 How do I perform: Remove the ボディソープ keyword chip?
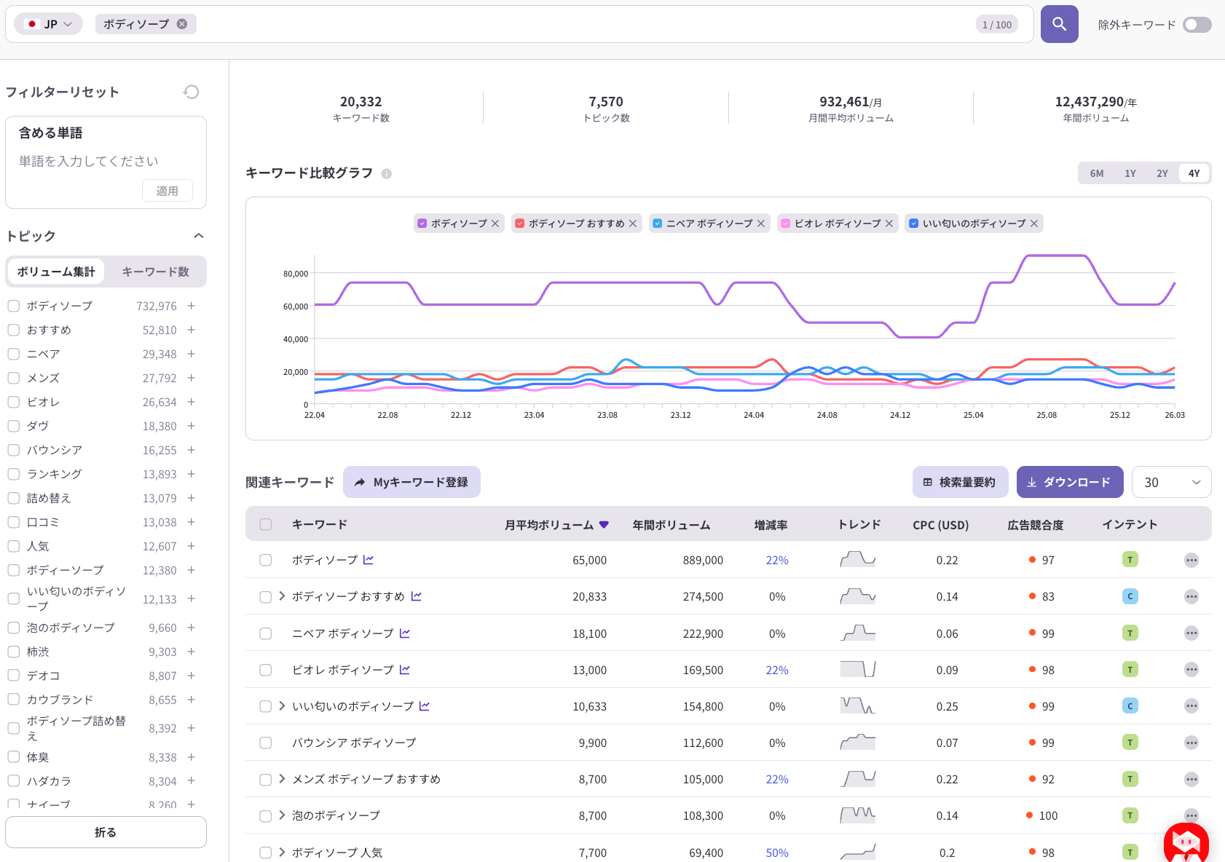point(182,24)
